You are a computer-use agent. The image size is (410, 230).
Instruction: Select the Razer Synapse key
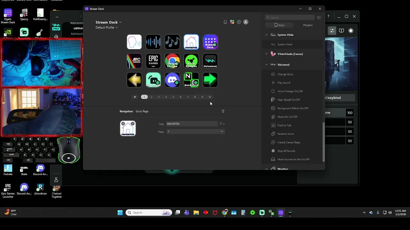click(191, 61)
